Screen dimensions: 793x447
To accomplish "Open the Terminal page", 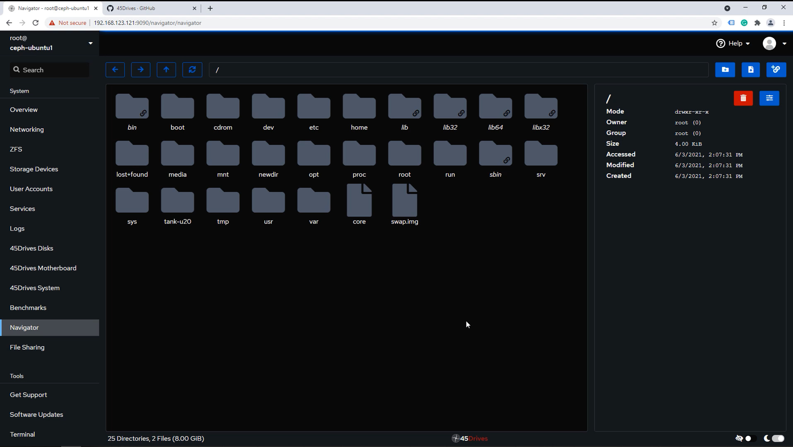I will (x=50, y=435).
